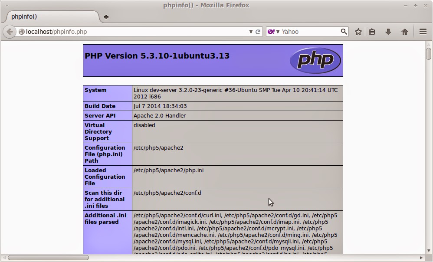Click the Apache 2.0 Handler value
The width and height of the screenshot is (433, 262).
[160, 116]
